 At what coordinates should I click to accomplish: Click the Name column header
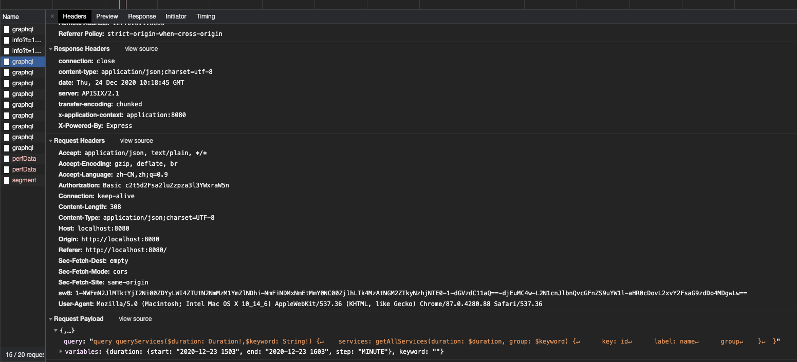point(23,17)
